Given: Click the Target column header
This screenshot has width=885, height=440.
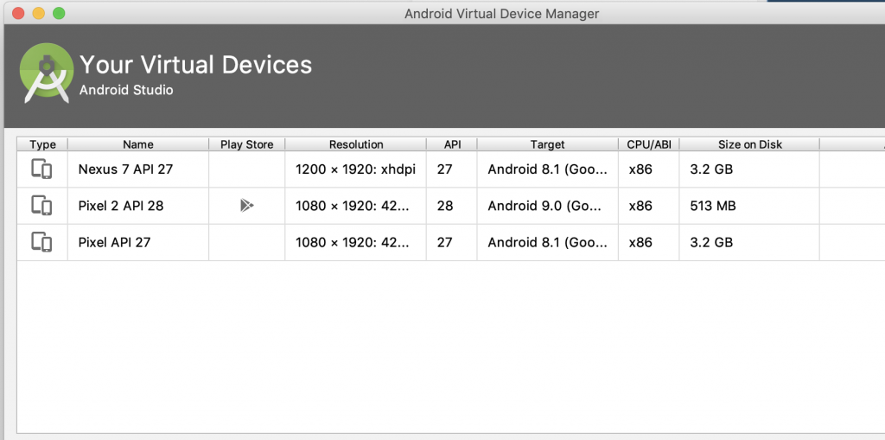Looking at the screenshot, I should pos(547,144).
